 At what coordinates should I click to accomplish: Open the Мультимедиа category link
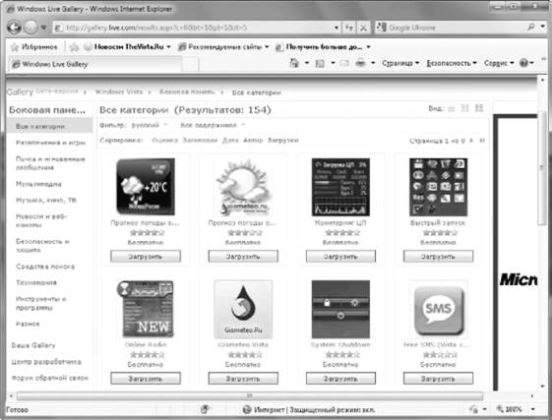click(x=38, y=184)
